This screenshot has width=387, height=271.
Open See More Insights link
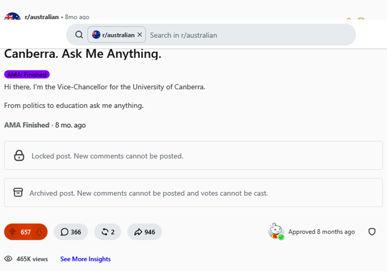coord(86,259)
